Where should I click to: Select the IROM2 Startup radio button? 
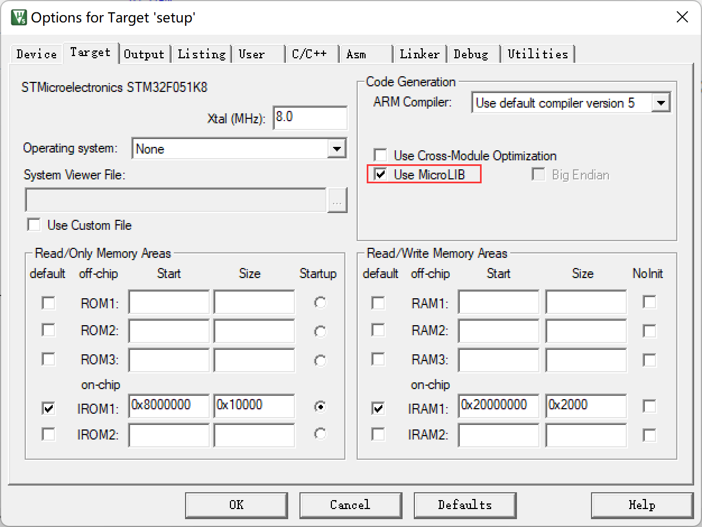click(320, 434)
